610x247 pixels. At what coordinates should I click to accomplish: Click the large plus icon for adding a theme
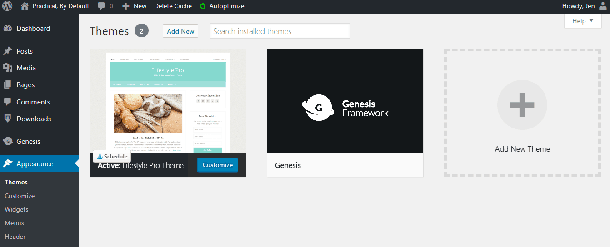click(x=522, y=105)
